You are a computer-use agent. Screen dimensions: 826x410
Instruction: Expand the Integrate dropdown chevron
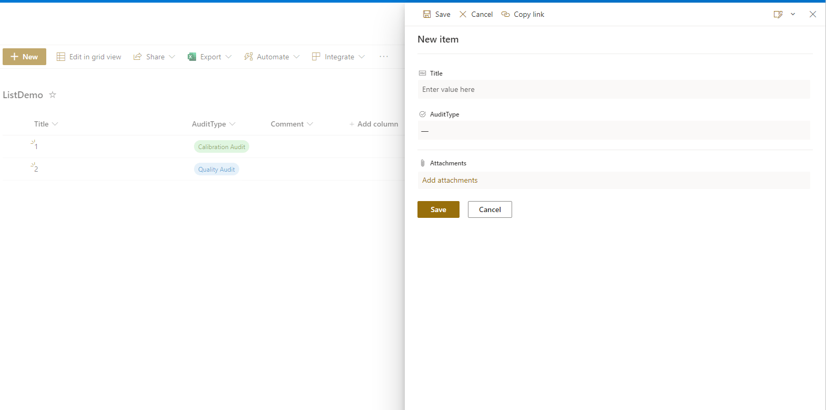(362, 57)
